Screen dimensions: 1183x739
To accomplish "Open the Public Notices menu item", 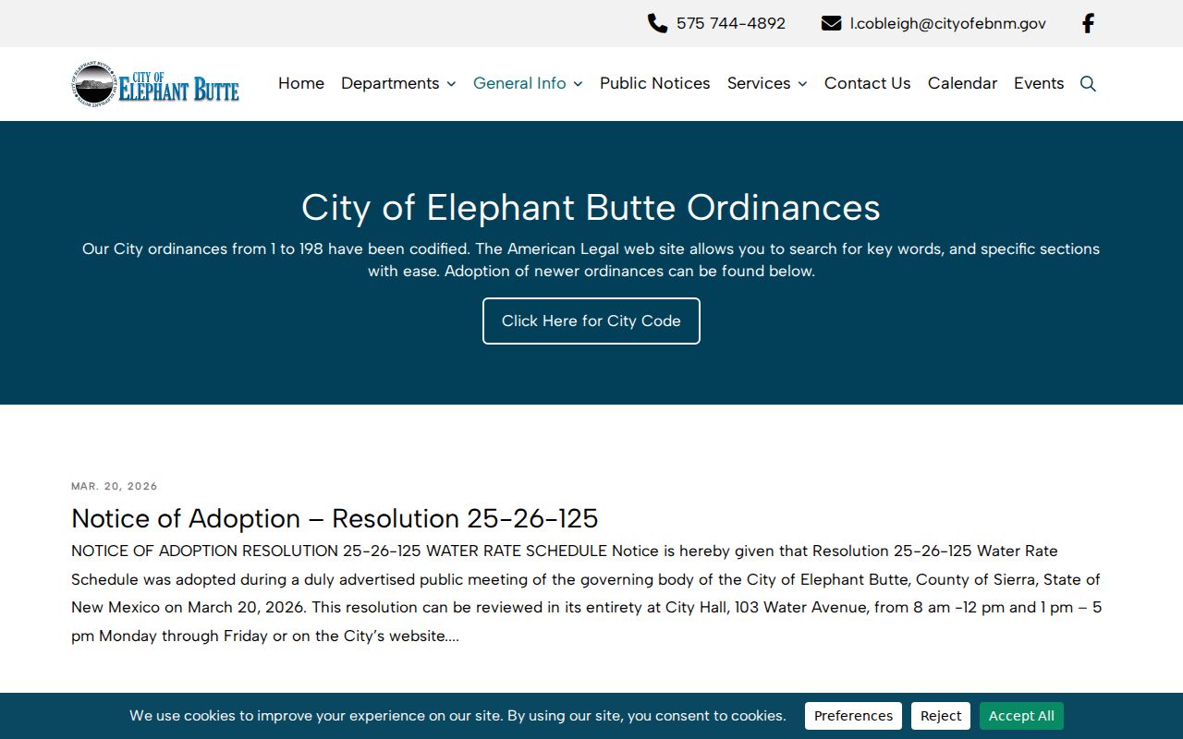I will [655, 83].
